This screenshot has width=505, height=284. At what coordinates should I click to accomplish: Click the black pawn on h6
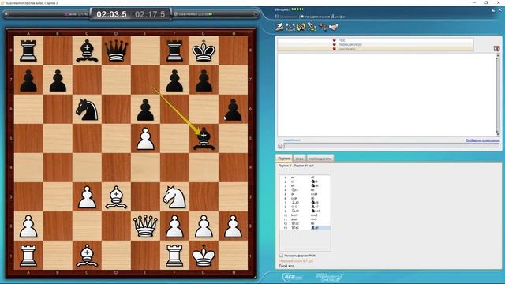click(x=233, y=110)
